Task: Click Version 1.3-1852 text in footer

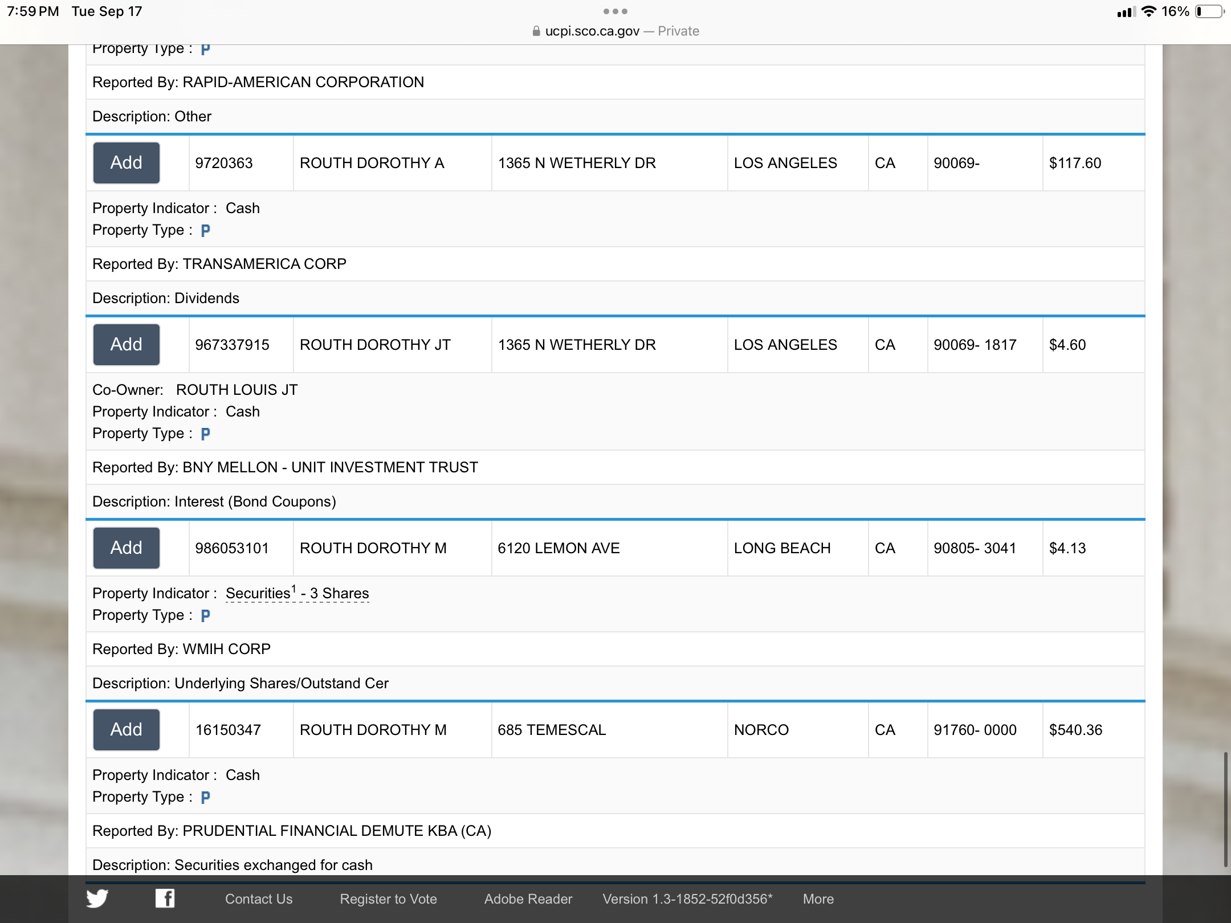Action: click(x=688, y=899)
